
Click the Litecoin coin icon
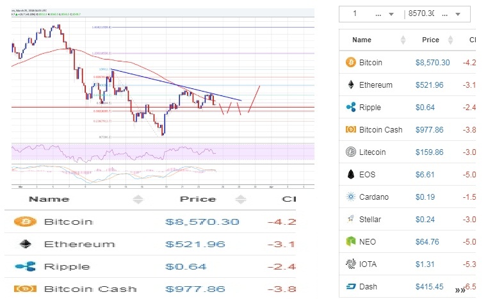350,152
